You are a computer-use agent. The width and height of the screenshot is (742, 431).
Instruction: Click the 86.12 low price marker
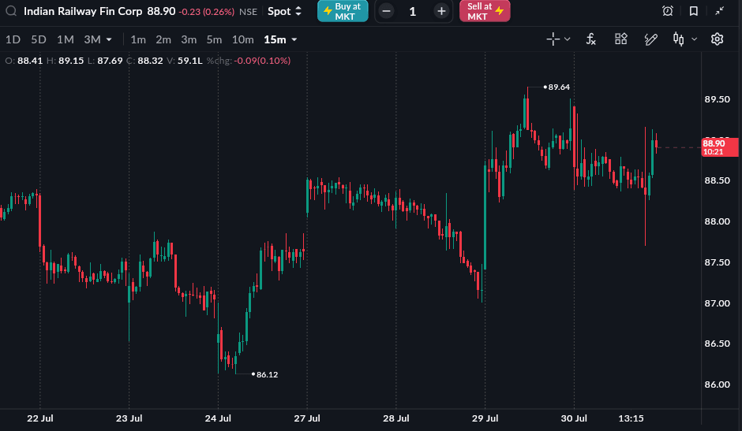pyautogui.click(x=267, y=374)
